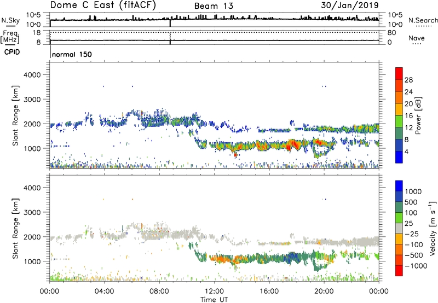Image resolution: width=438 pixels, height=303 pixels.
Task: Click the date "30/Jan/2019"
Action: [x=350, y=5]
